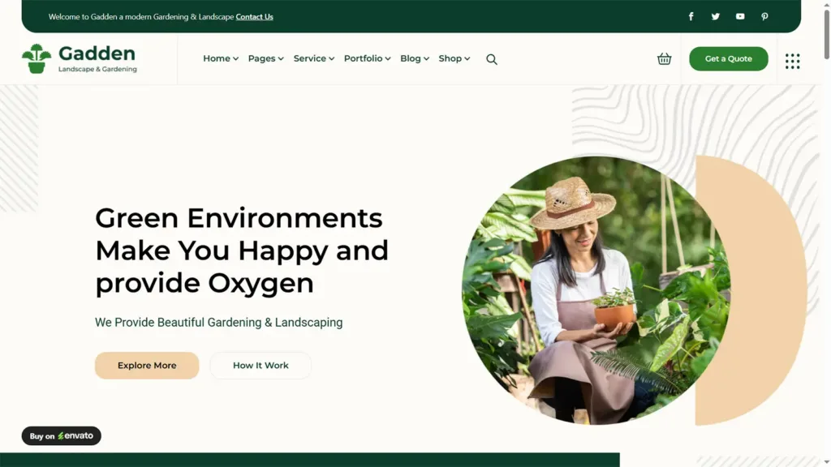Viewport: 831px width, 467px height.
Task: Click the How It Work button
Action: (260, 366)
